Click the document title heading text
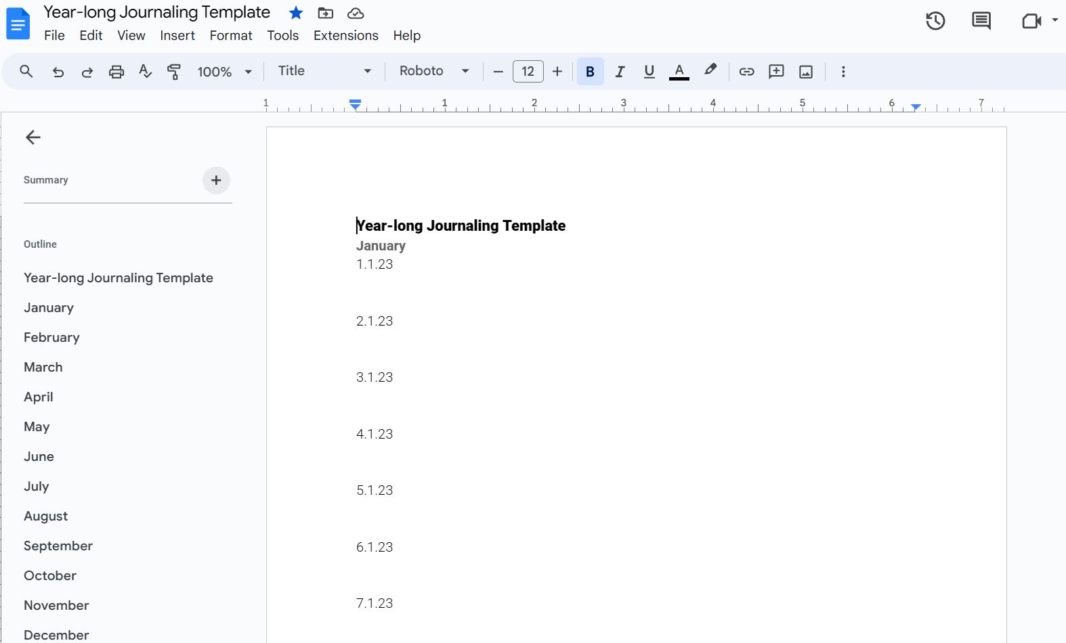This screenshot has width=1066, height=643. click(x=461, y=225)
